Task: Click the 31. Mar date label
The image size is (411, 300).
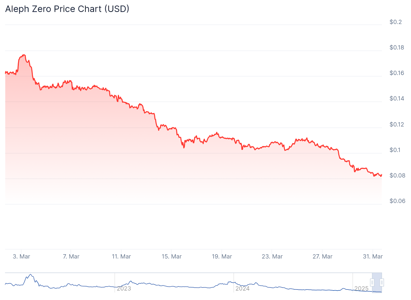Action: [x=373, y=256]
